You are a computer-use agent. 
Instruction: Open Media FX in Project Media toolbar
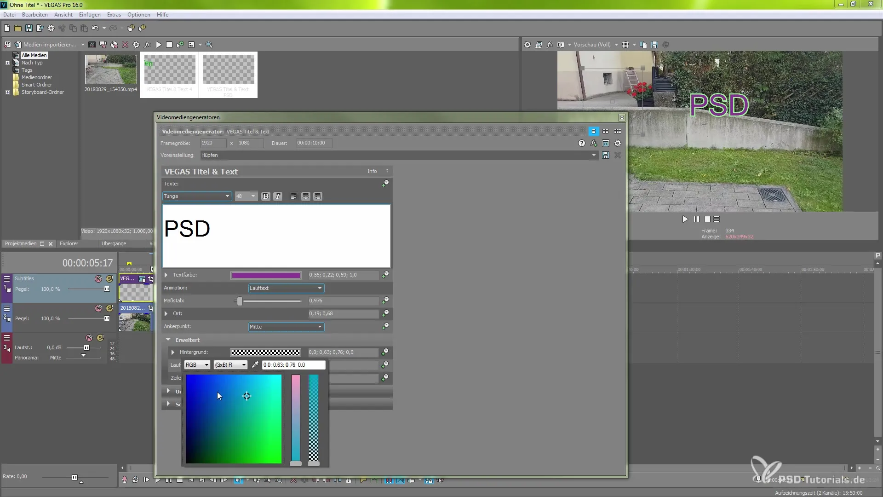(x=147, y=45)
